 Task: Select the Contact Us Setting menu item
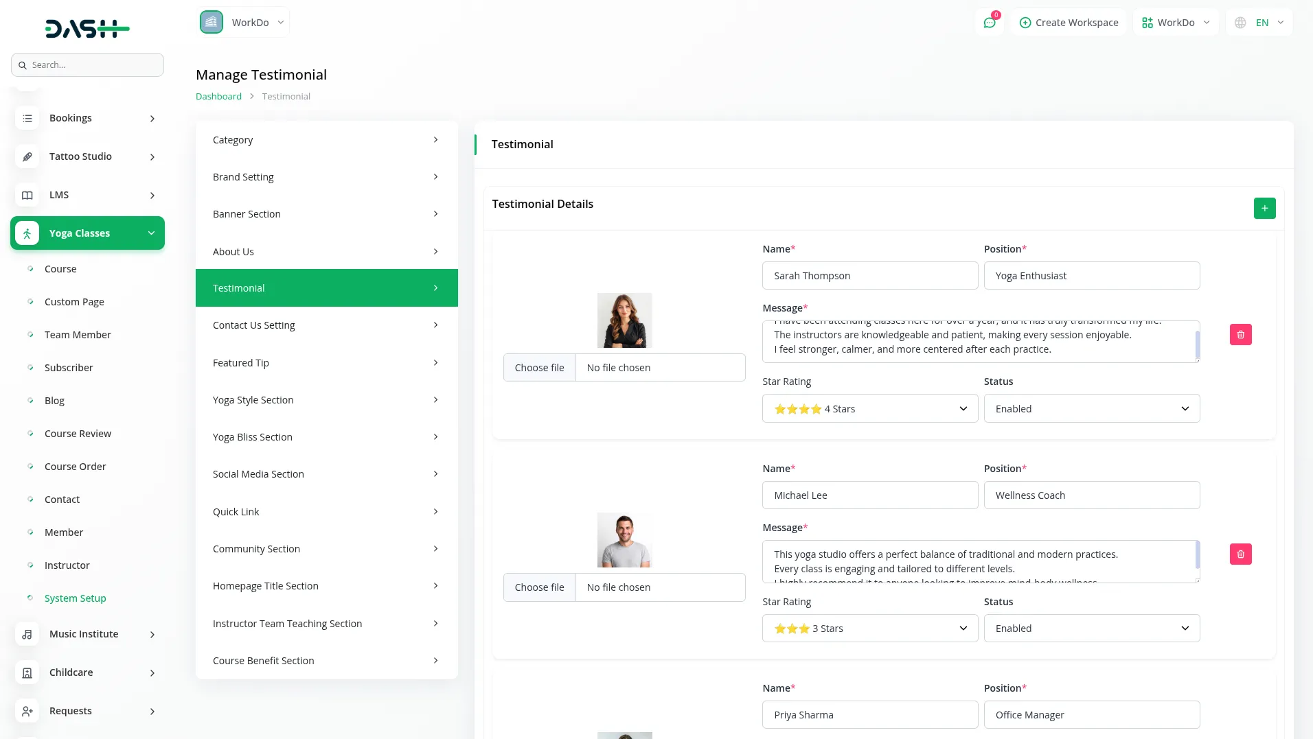(326, 325)
